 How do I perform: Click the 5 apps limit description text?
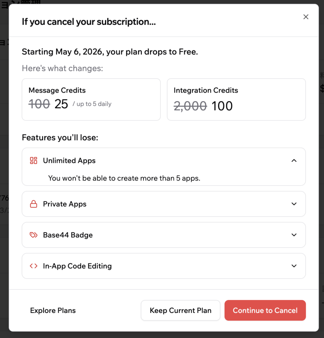coord(124,178)
